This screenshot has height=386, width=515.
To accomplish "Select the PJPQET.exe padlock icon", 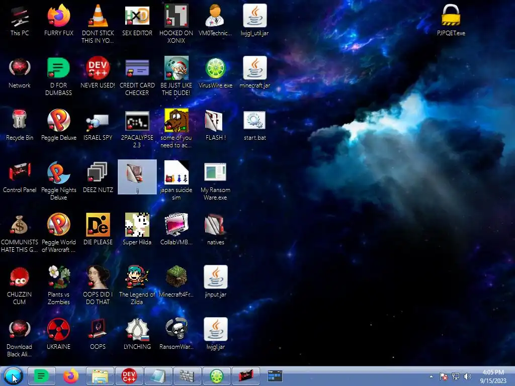I will (x=451, y=20).
